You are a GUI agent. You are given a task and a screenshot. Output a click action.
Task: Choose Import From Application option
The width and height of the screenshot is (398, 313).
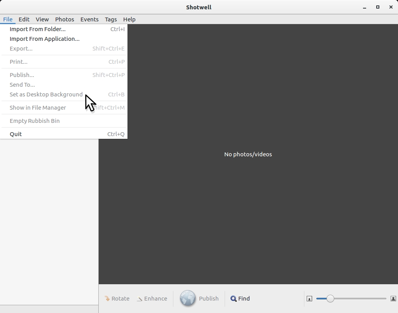pyautogui.click(x=45, y=39)
